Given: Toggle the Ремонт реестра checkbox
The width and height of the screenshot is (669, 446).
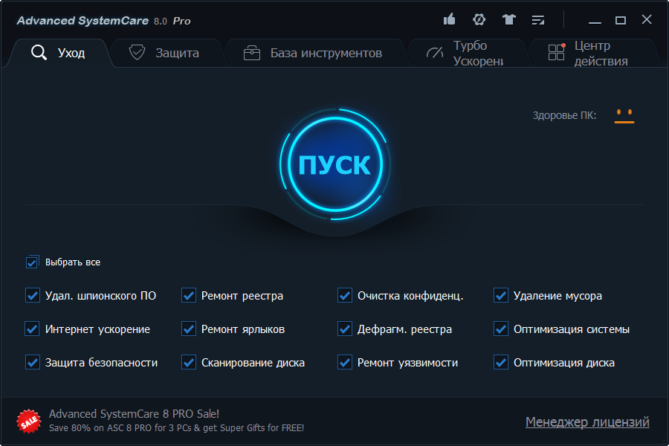Looking at the screenshot, I should click(189, 295).
